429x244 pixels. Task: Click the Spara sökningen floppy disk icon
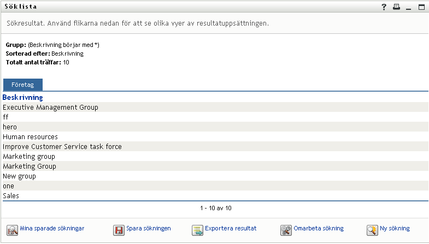tap(119, 230)
